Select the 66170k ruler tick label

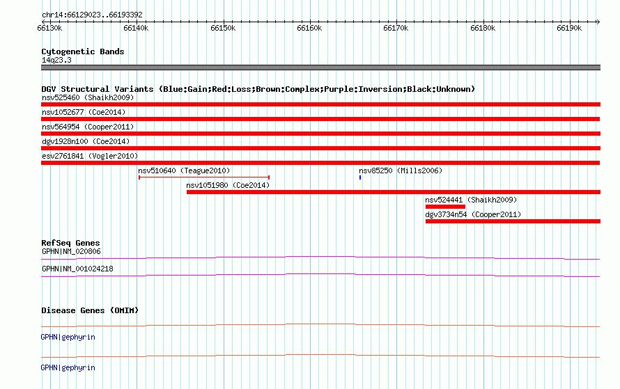396,28
